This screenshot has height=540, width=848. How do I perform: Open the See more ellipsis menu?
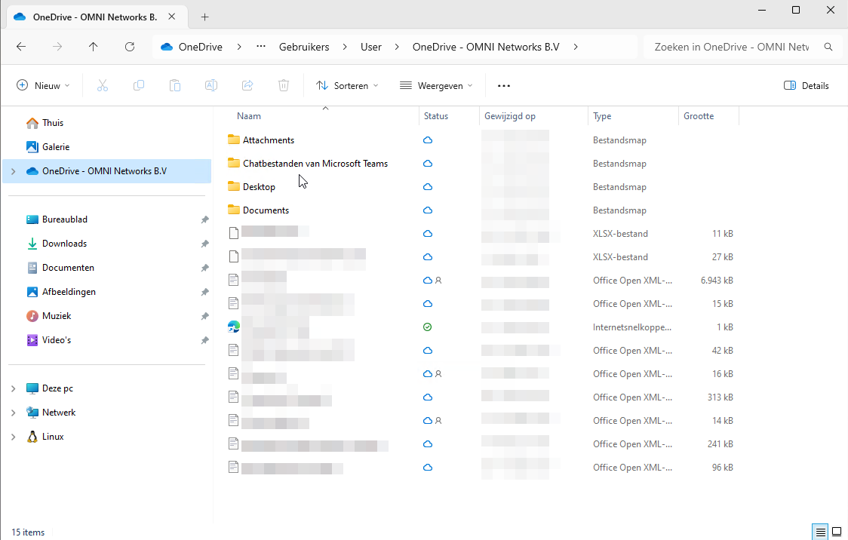[x=504, y=86]
